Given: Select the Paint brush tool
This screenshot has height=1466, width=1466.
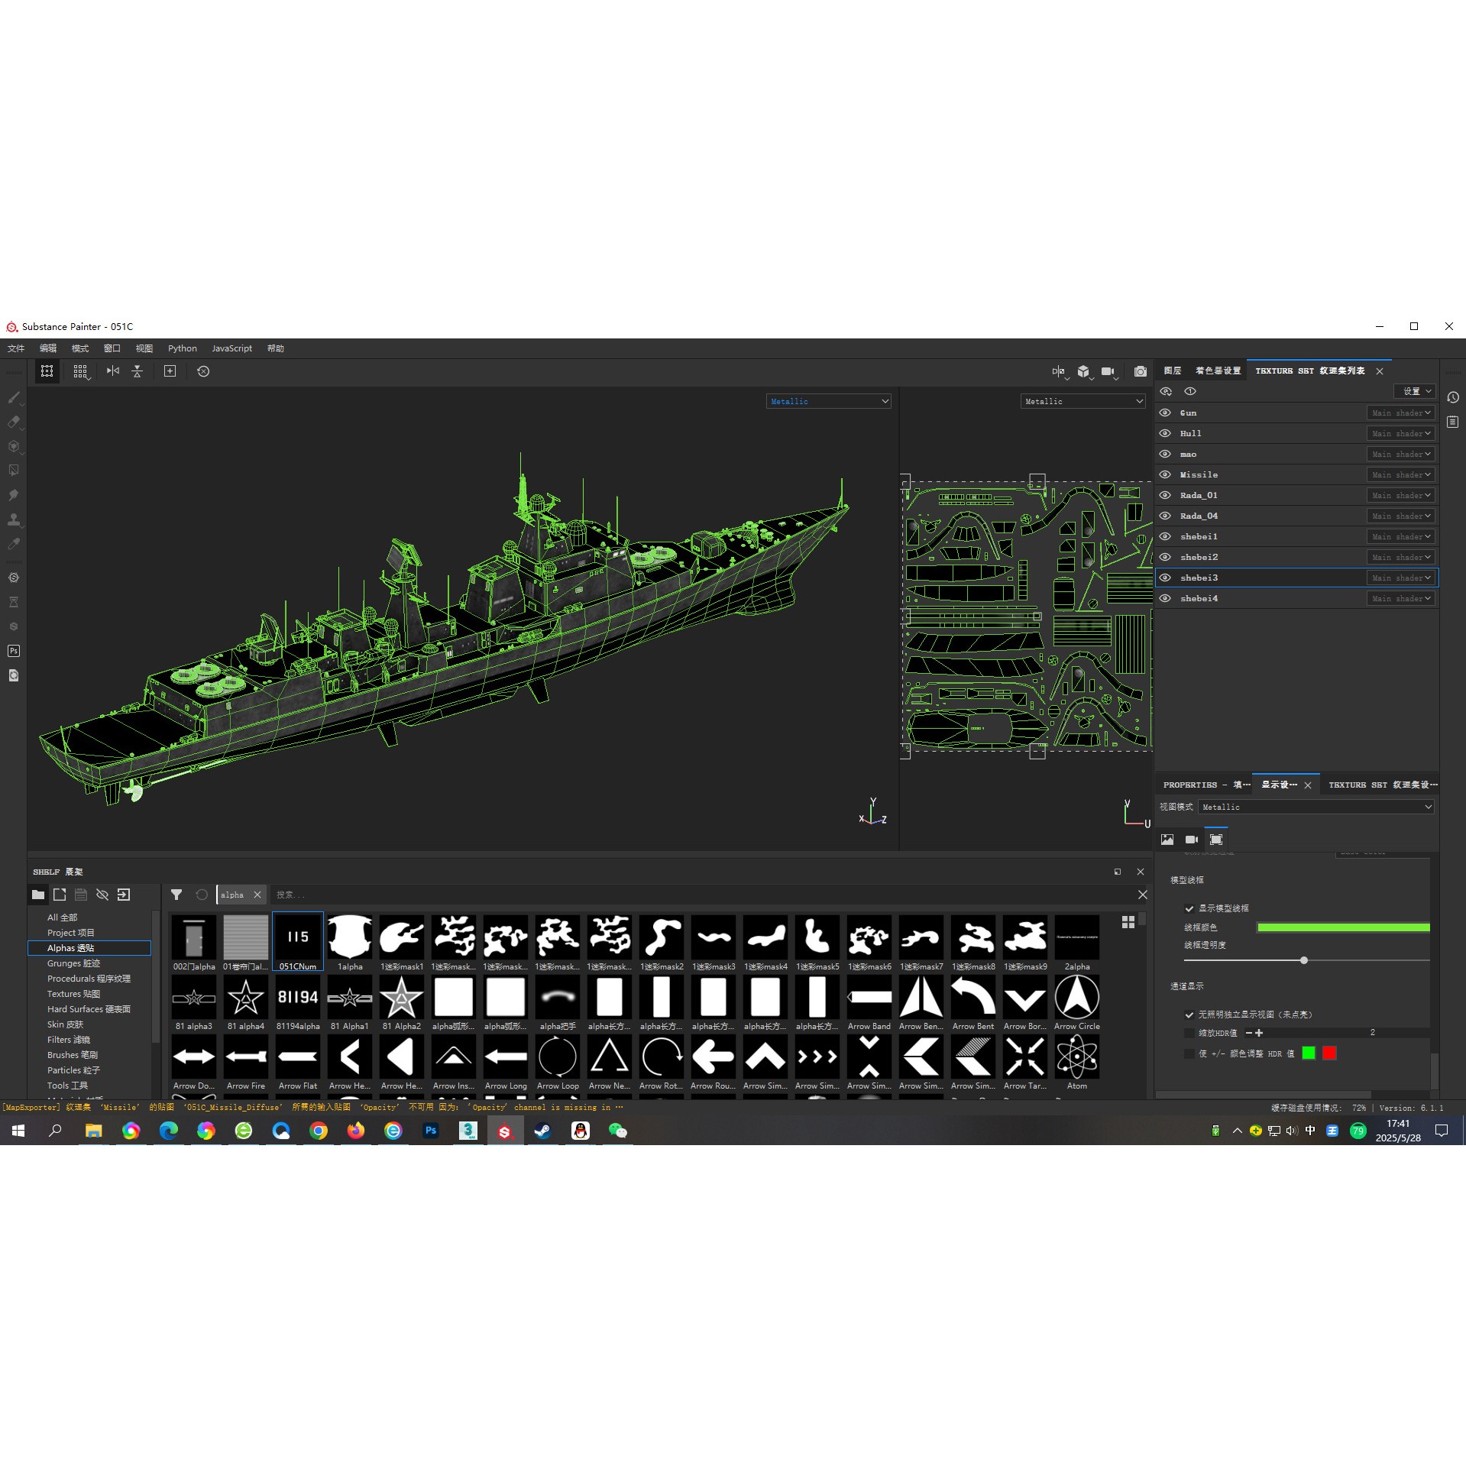Looking at the screenshot, I should [14, 397].
